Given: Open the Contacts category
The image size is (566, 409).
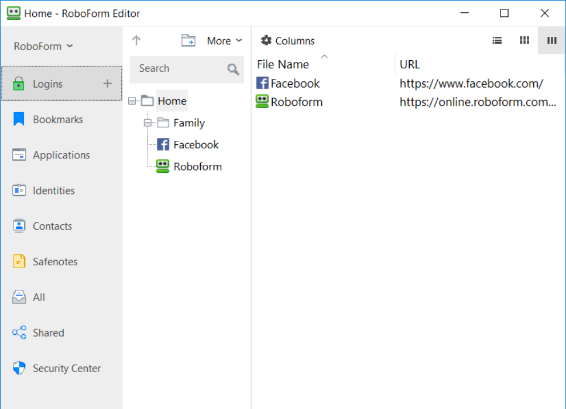Looking at the screenshot, I should click(x=61, y=226).
